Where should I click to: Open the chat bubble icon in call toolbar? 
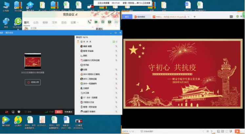(19, 112)
